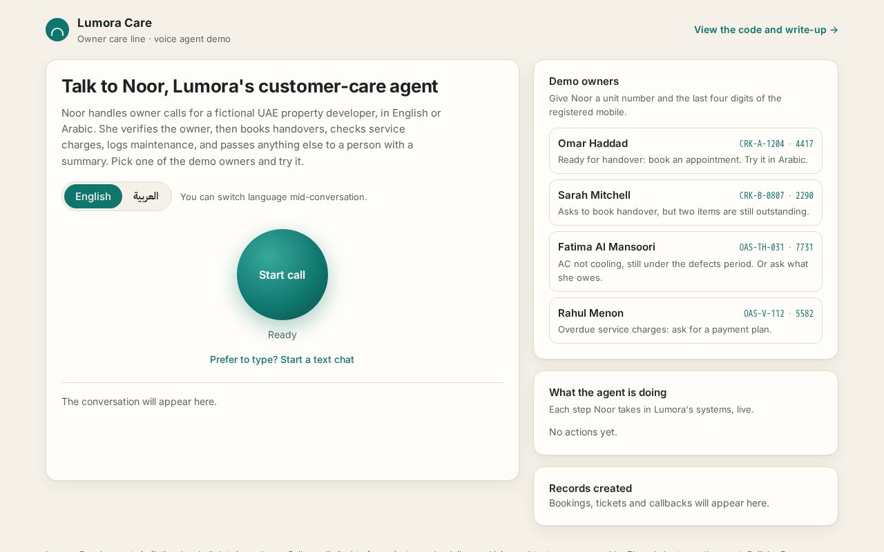884x552 pixels.
Task: Click unit code OAS-TH-031 · 7731
Action: [x=776, y=248]
